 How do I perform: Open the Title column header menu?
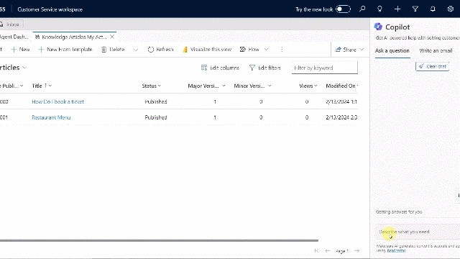[42, 86]
